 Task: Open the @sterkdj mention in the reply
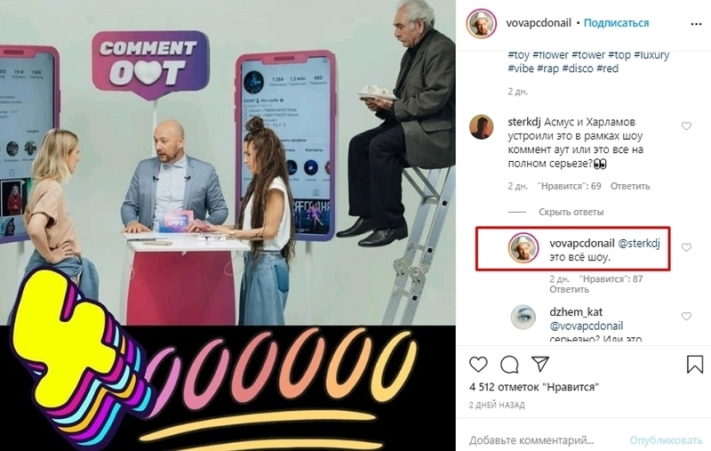639,244
